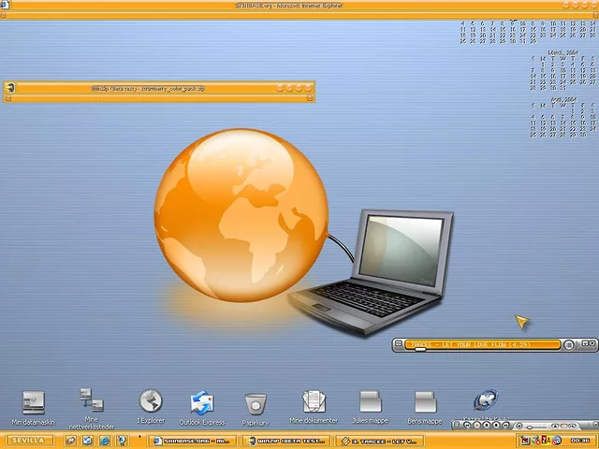Click the system tray clock
The height and width of the screenshot is (449, 599).
pyautogui.click(x=580, y=441)
